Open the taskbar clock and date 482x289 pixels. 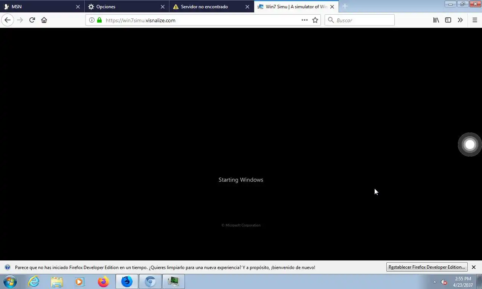[x=463, y=282]
